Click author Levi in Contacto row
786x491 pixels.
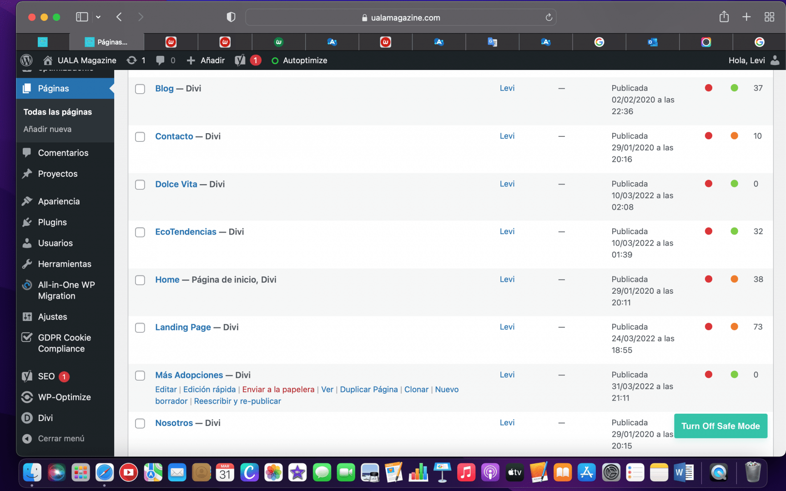(507, 136)
